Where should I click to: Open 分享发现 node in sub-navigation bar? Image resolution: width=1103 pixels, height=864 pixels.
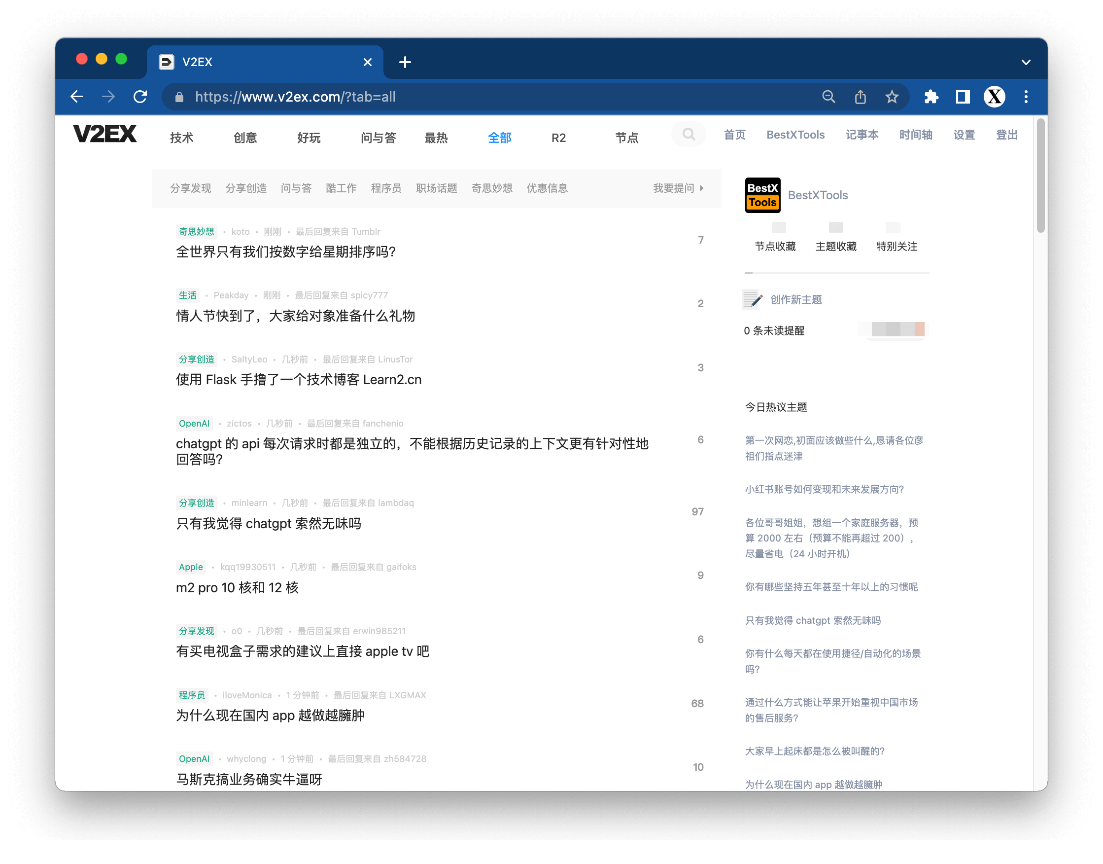pos(190,188)
